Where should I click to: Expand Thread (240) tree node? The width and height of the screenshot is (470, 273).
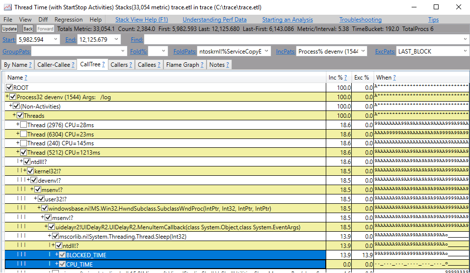pos(18,143)
